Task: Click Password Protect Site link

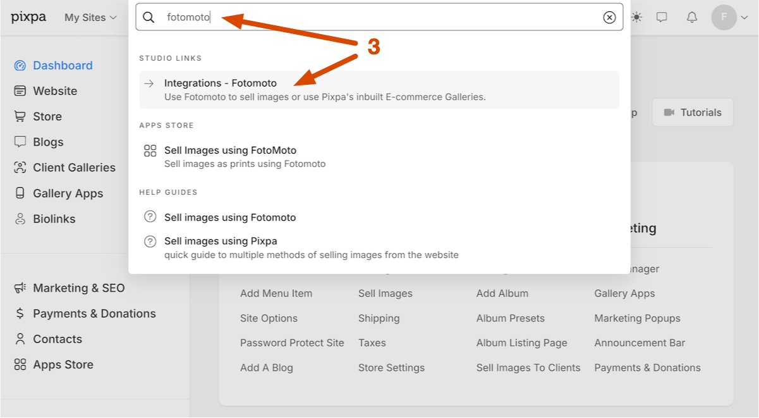Action: (292, 343)
